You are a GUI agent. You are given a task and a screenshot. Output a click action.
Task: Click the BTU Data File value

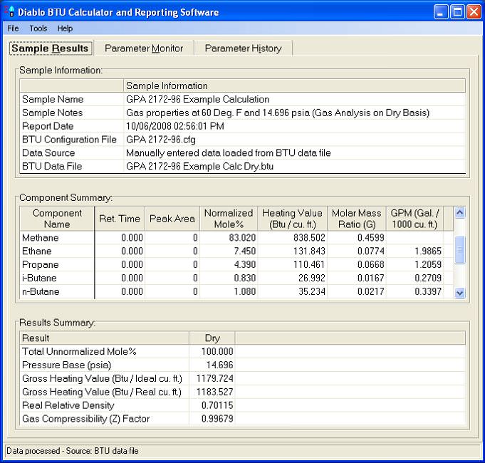[200, 167]
